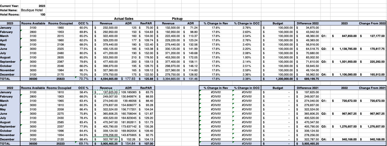
Task: Select the 2022 total ADR $154.84
Action: (x=128, y=144)
